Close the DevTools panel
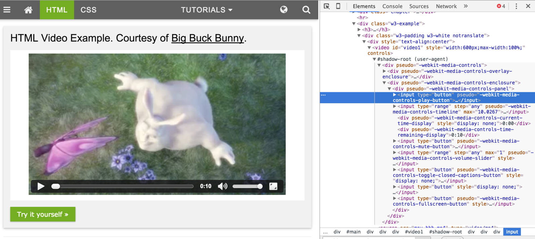 coord(528,6)
